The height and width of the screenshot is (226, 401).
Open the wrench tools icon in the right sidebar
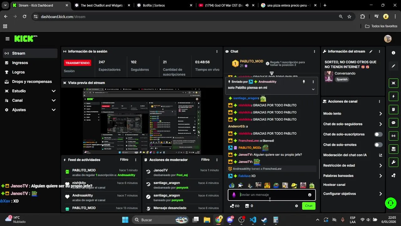tap(393, 162)
